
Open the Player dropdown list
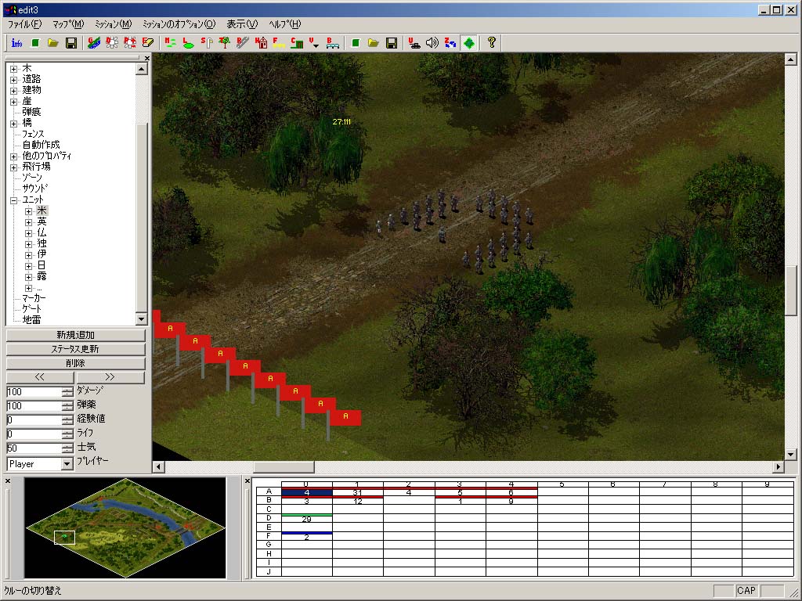(x=67, y=464)
